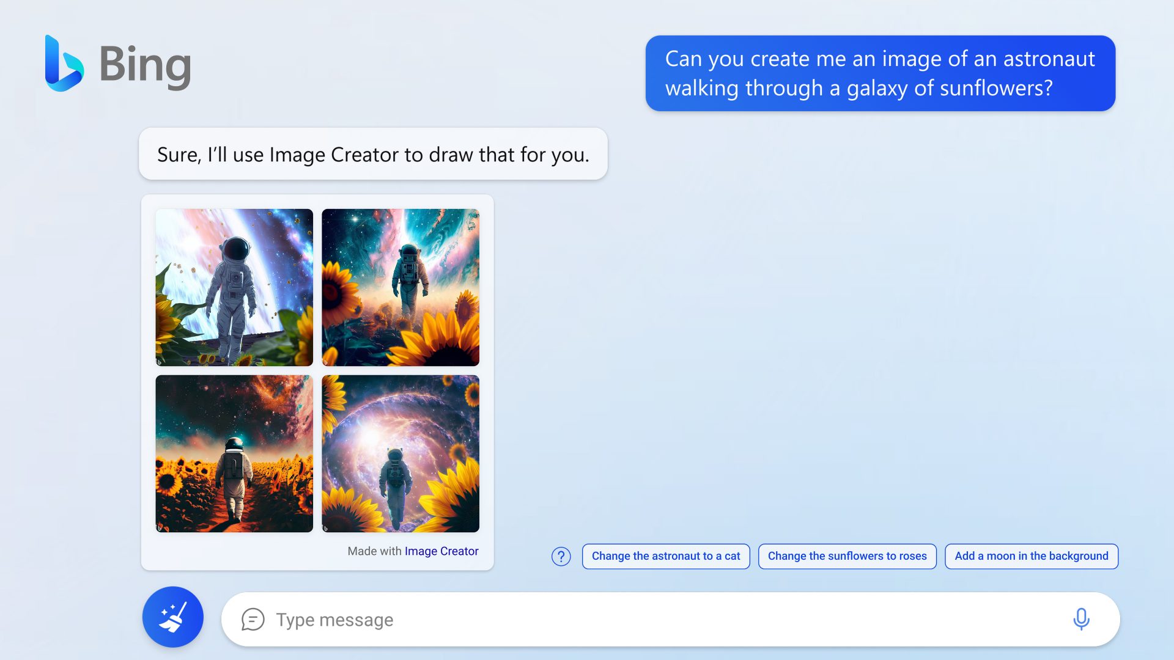Viewport: 1174px width, 660px height.
Task: Click the message compose icon
Action: (x=253, y=619)
